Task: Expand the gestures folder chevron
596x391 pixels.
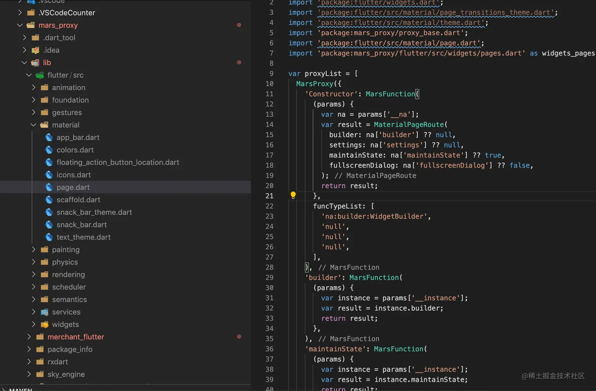Action: (34, 112)
